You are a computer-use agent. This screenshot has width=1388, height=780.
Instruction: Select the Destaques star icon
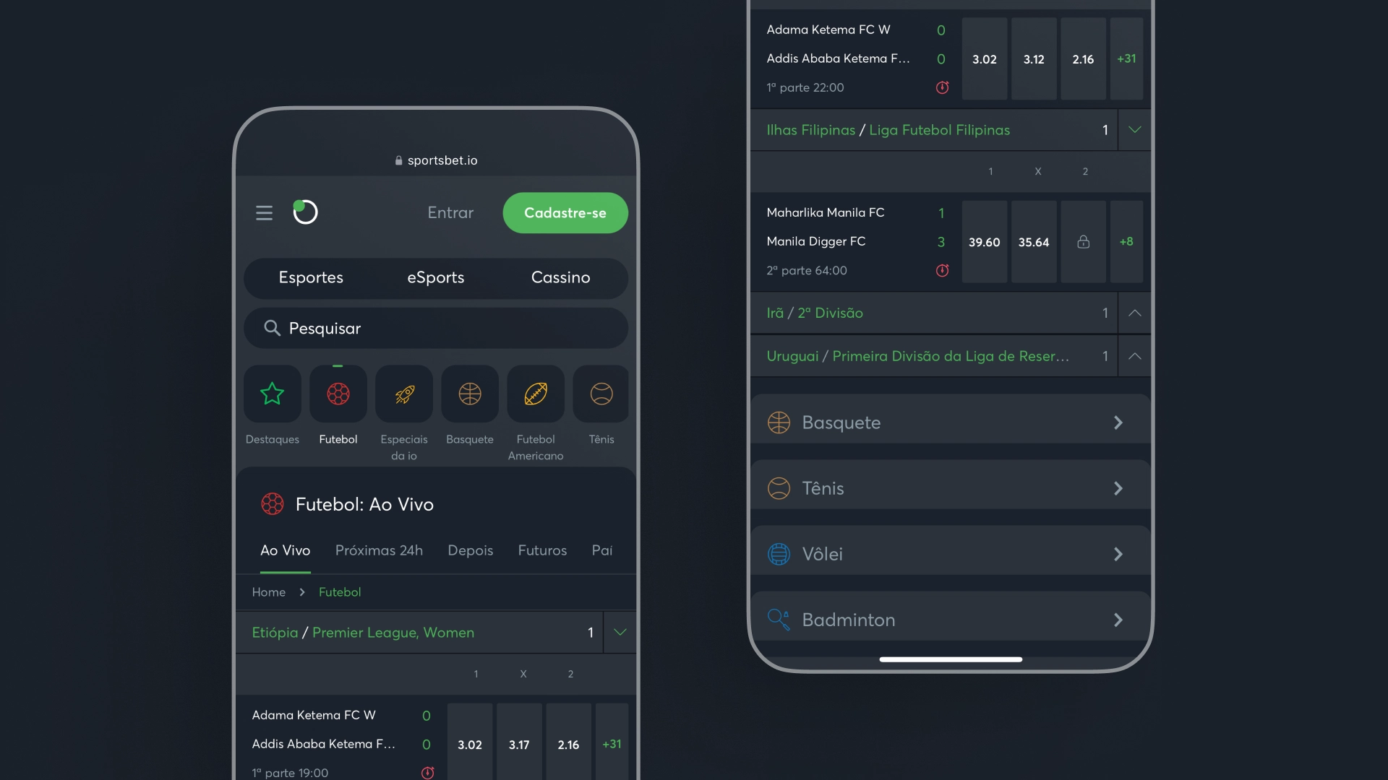tap(272, 392)
